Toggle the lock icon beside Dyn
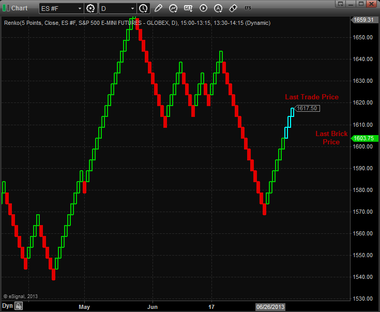Image resolution: width=380 pixels, height=312 pixels. [x=19, y=306]
